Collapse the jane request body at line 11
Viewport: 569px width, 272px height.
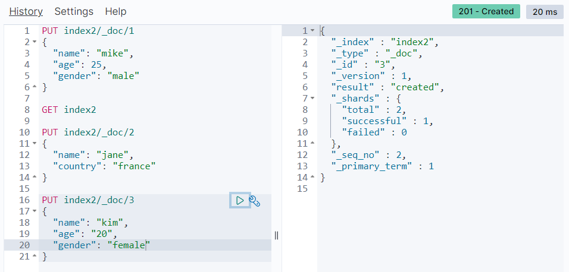35,144
